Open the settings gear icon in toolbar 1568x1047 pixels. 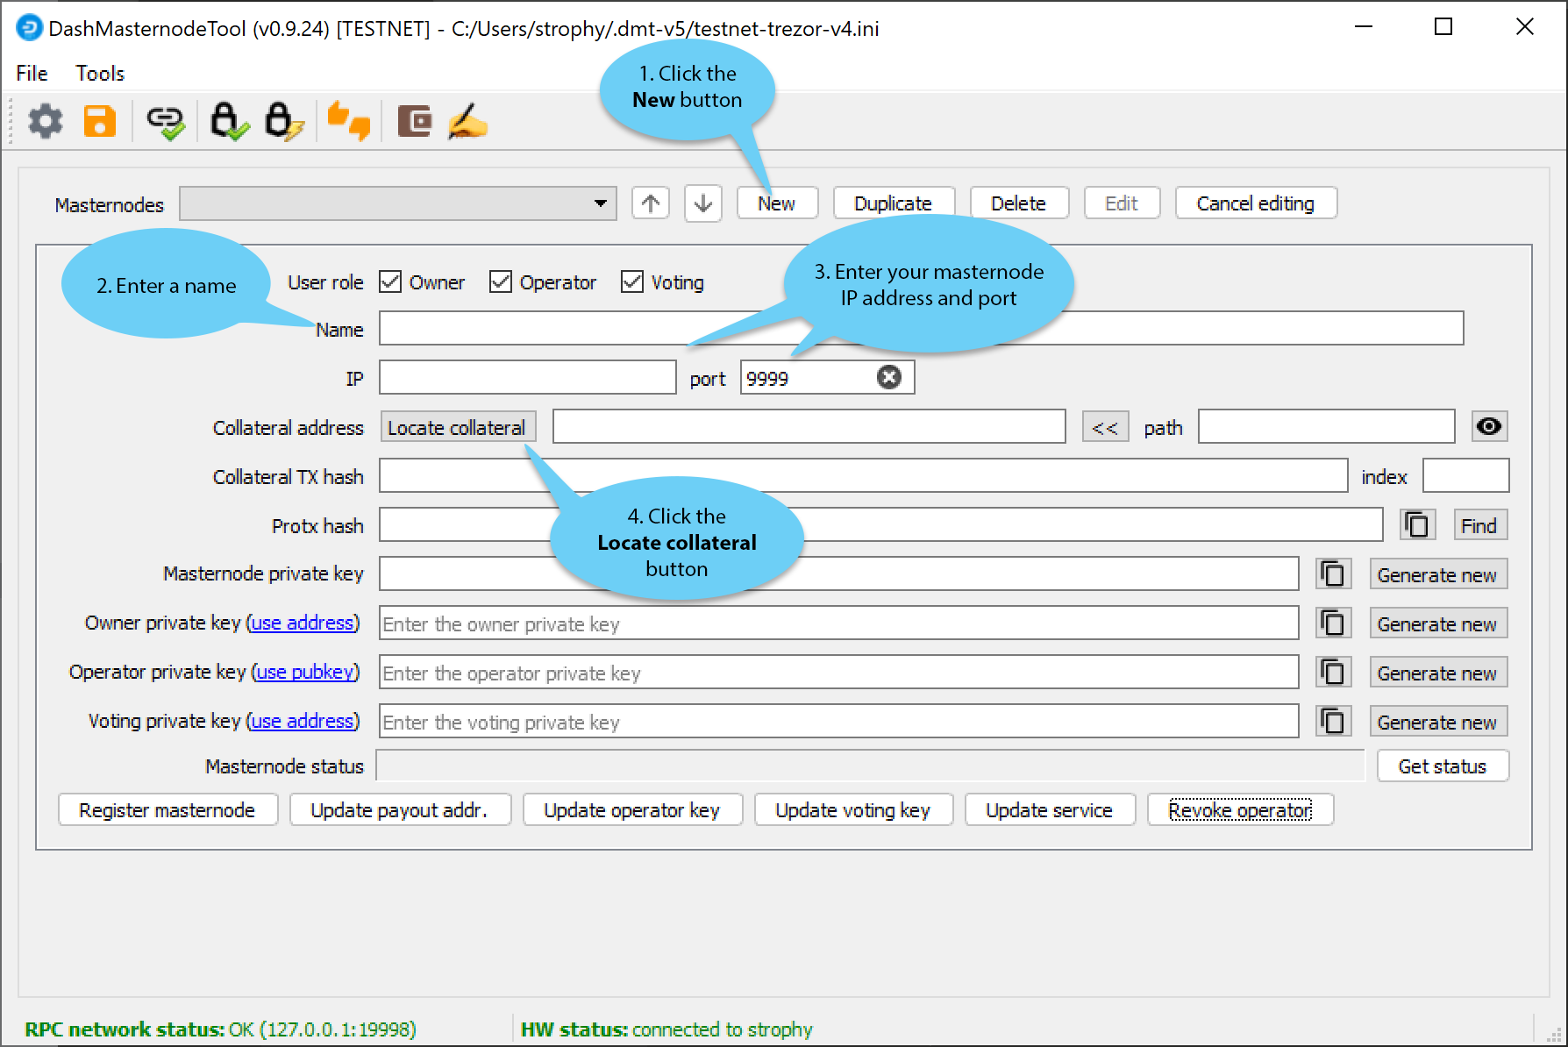(46, 121)
